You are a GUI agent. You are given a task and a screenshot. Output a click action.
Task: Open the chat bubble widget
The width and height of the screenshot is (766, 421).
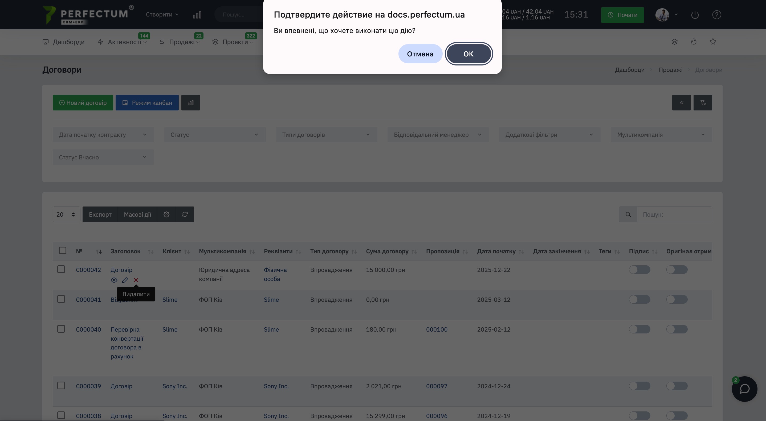pyautogui.click(x=744, y=389)
